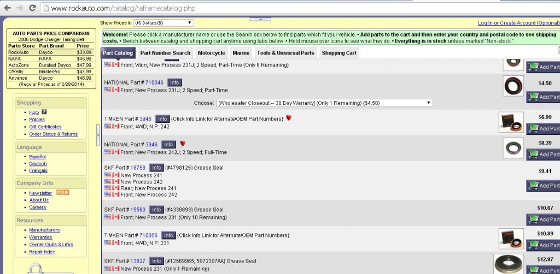Open thumbnail image of TIMKEN 3946 seal
Viewport: 560px width, 274px height.
click(x=511, y=122)
